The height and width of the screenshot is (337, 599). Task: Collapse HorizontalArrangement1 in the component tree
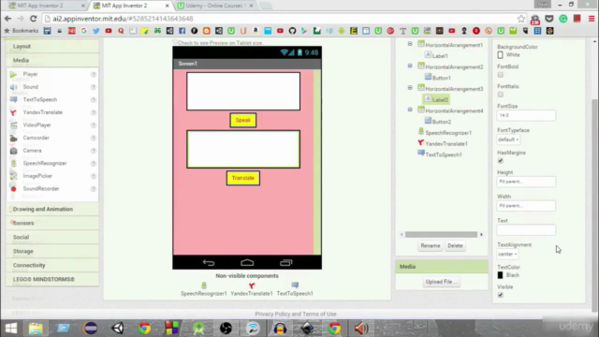pyautogui.click(x=410, y=44)
